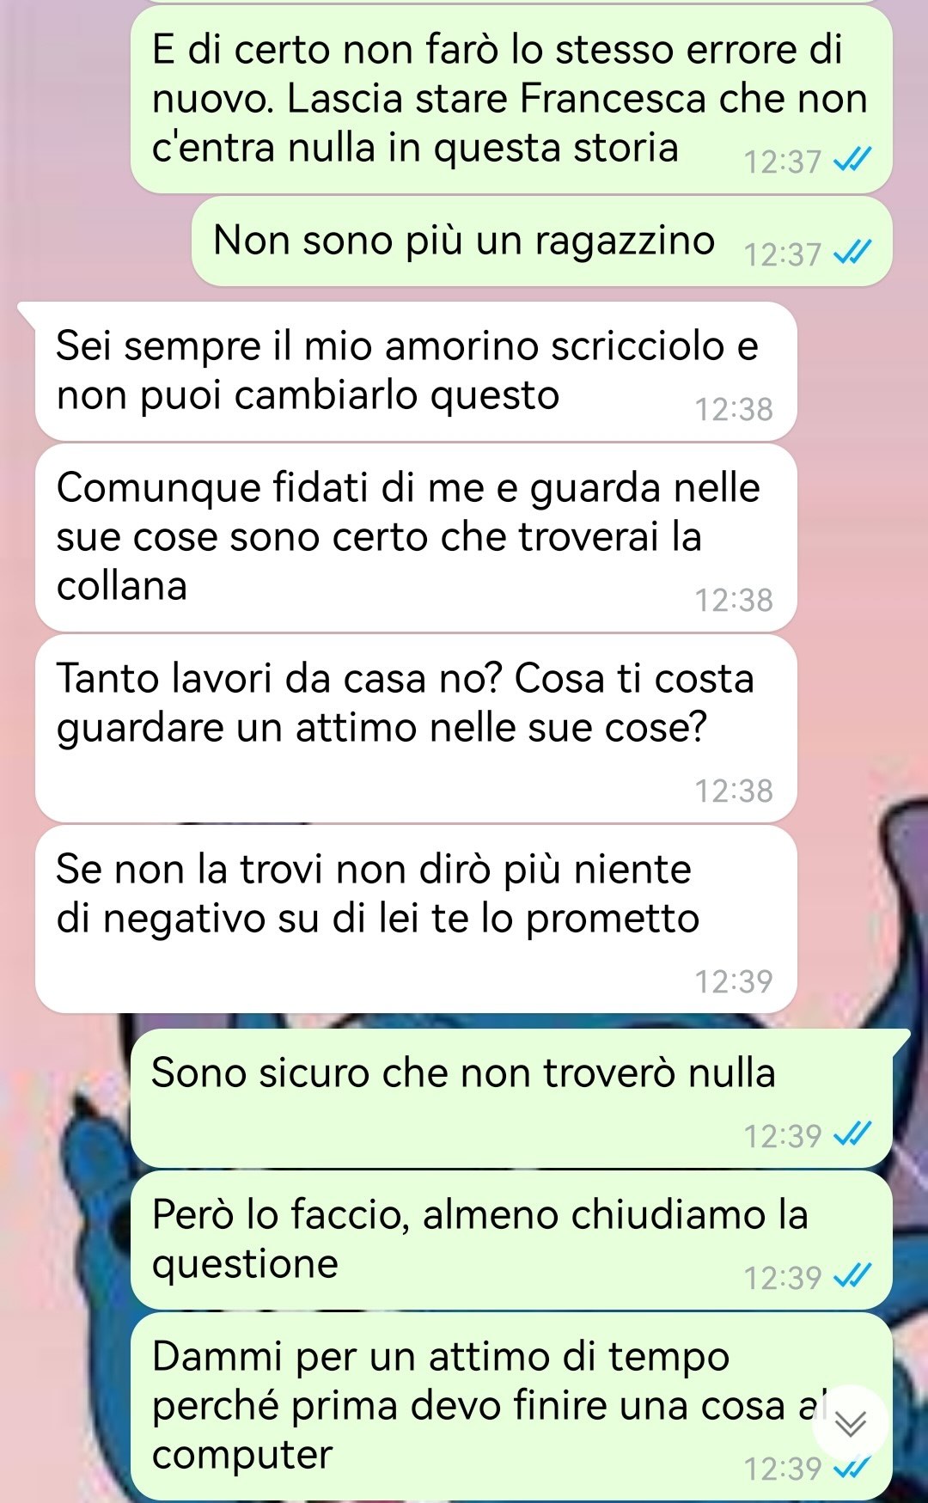This screenshot has height=1503, width=928.
Task: Select message 'Tanto lavori da casa no?'
Action: (x=416, y=729)
